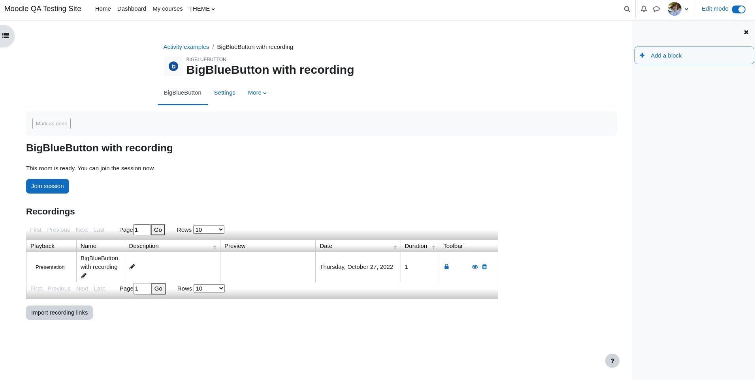Click the Playback column header
The image size is (755, 380).
(51, 246)
